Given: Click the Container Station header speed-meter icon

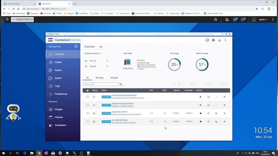Looking at the screenshot, I should tap(207, 40).
